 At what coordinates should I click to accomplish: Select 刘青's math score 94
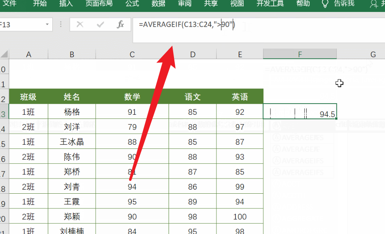(132, 186)
